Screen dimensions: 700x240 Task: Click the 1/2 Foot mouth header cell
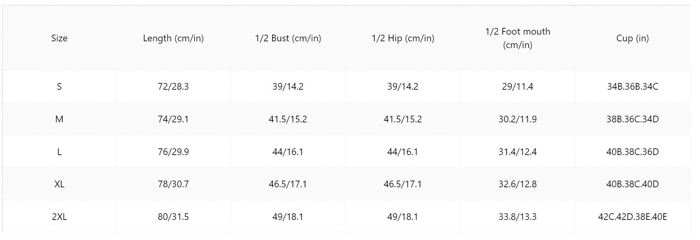tap(518, 38)
